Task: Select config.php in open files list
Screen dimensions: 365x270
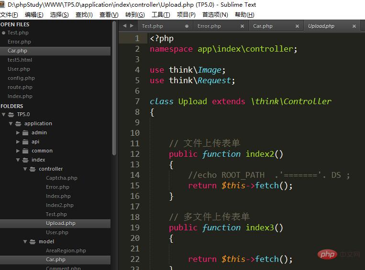Action: click(x=21, y=78)
